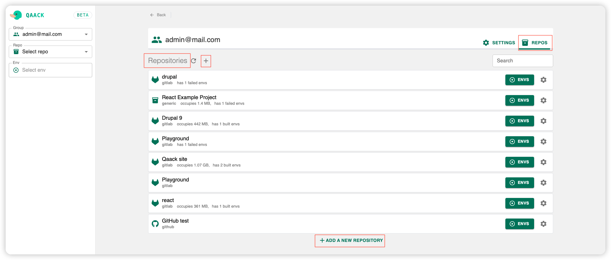Open the SETTINGS tab
Image resolution: width=611 pixels, height=260 pixels.
[x=499, y=43]
